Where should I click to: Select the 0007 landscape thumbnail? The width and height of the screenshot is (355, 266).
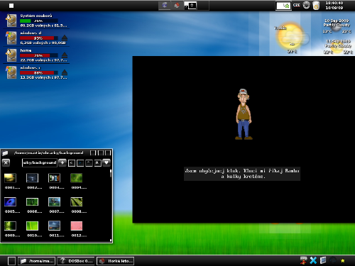[x=54, y=201]
